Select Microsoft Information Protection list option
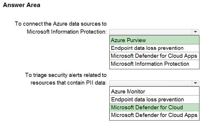The image size is (203, 127). [150, 64]
